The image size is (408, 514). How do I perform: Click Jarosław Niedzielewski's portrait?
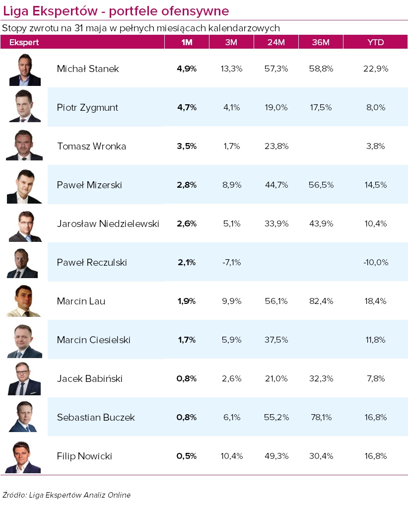click(25, 224)
